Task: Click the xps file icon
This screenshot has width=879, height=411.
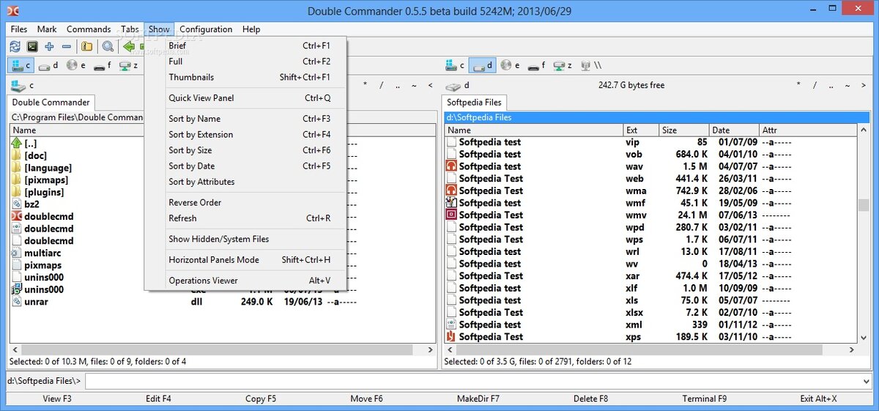Action: pos(451,336)
